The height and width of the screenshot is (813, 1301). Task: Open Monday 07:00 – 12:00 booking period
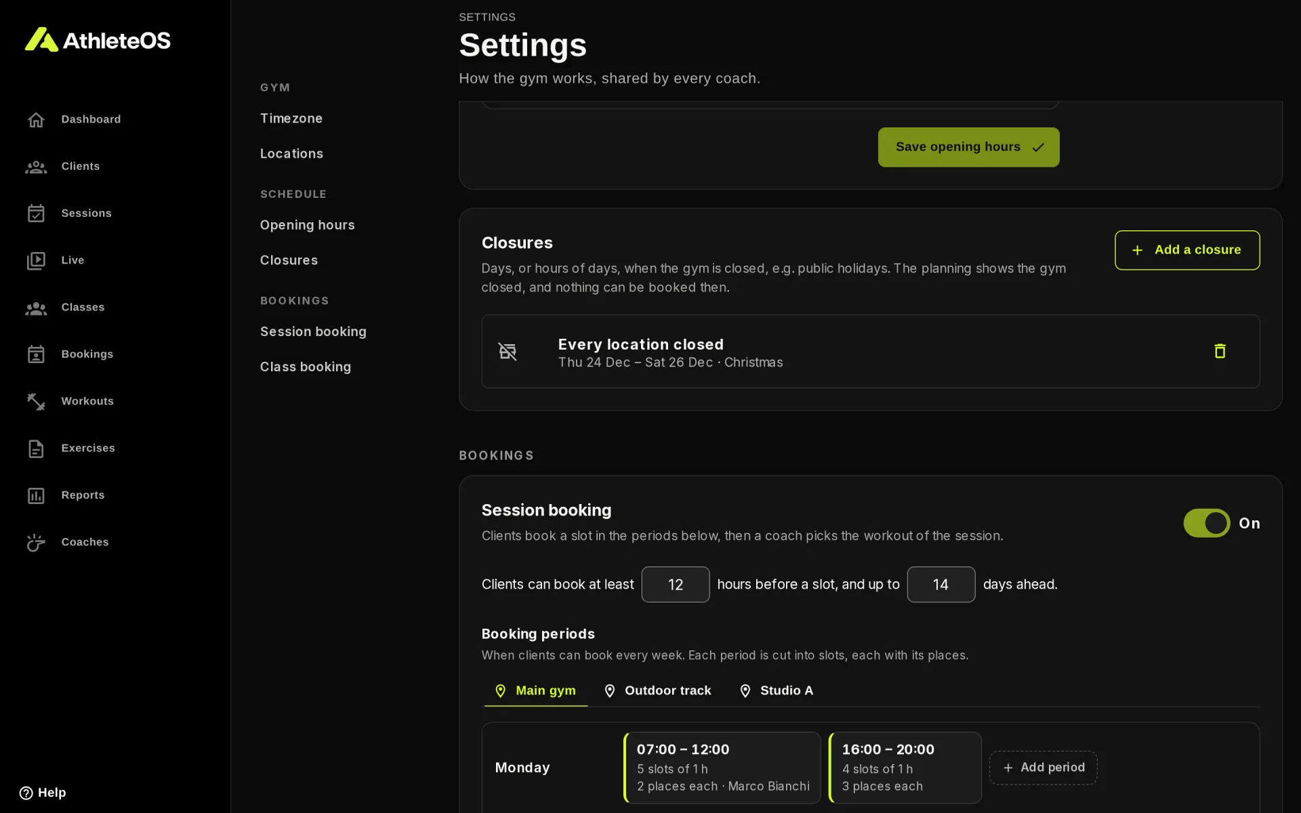722,768
